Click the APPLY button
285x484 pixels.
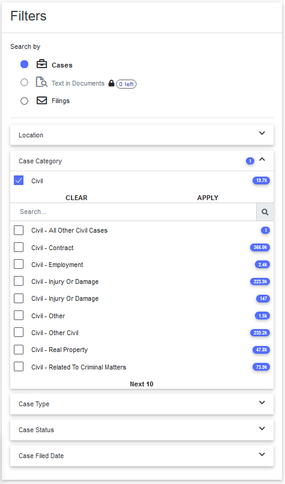pyautogui.click(x=208, y=198)
